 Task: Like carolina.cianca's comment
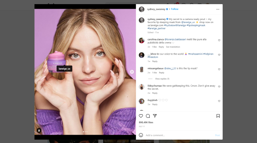click(x=219, y=40)
